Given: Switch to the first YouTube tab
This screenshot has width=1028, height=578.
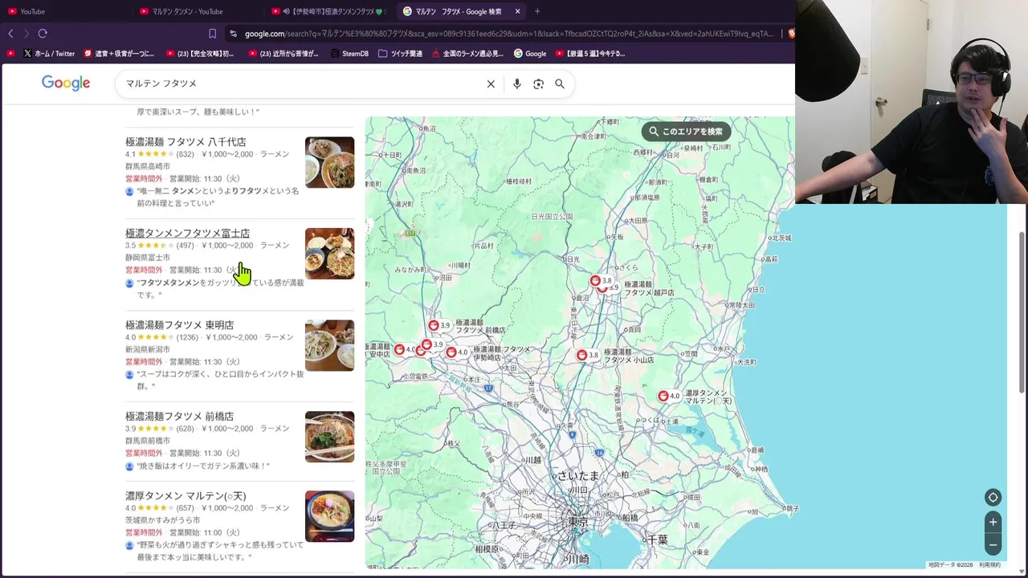Looking at the screenshot, I should [x=64, y=11].
